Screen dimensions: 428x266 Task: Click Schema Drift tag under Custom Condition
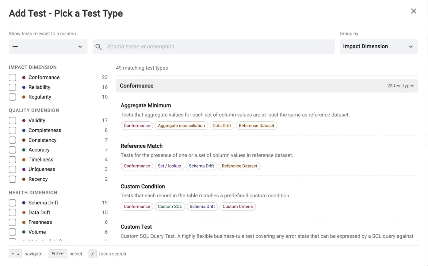pos(202,207)
